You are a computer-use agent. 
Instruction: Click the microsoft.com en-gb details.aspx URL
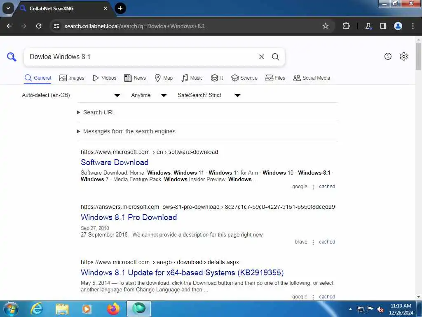(x=160, y=262)
